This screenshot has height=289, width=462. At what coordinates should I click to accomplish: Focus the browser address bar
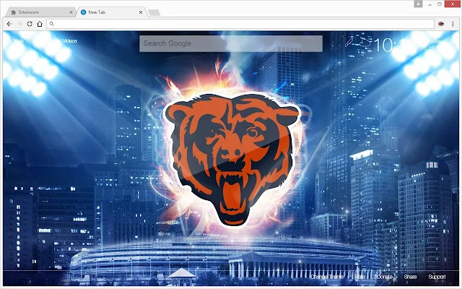240,24
